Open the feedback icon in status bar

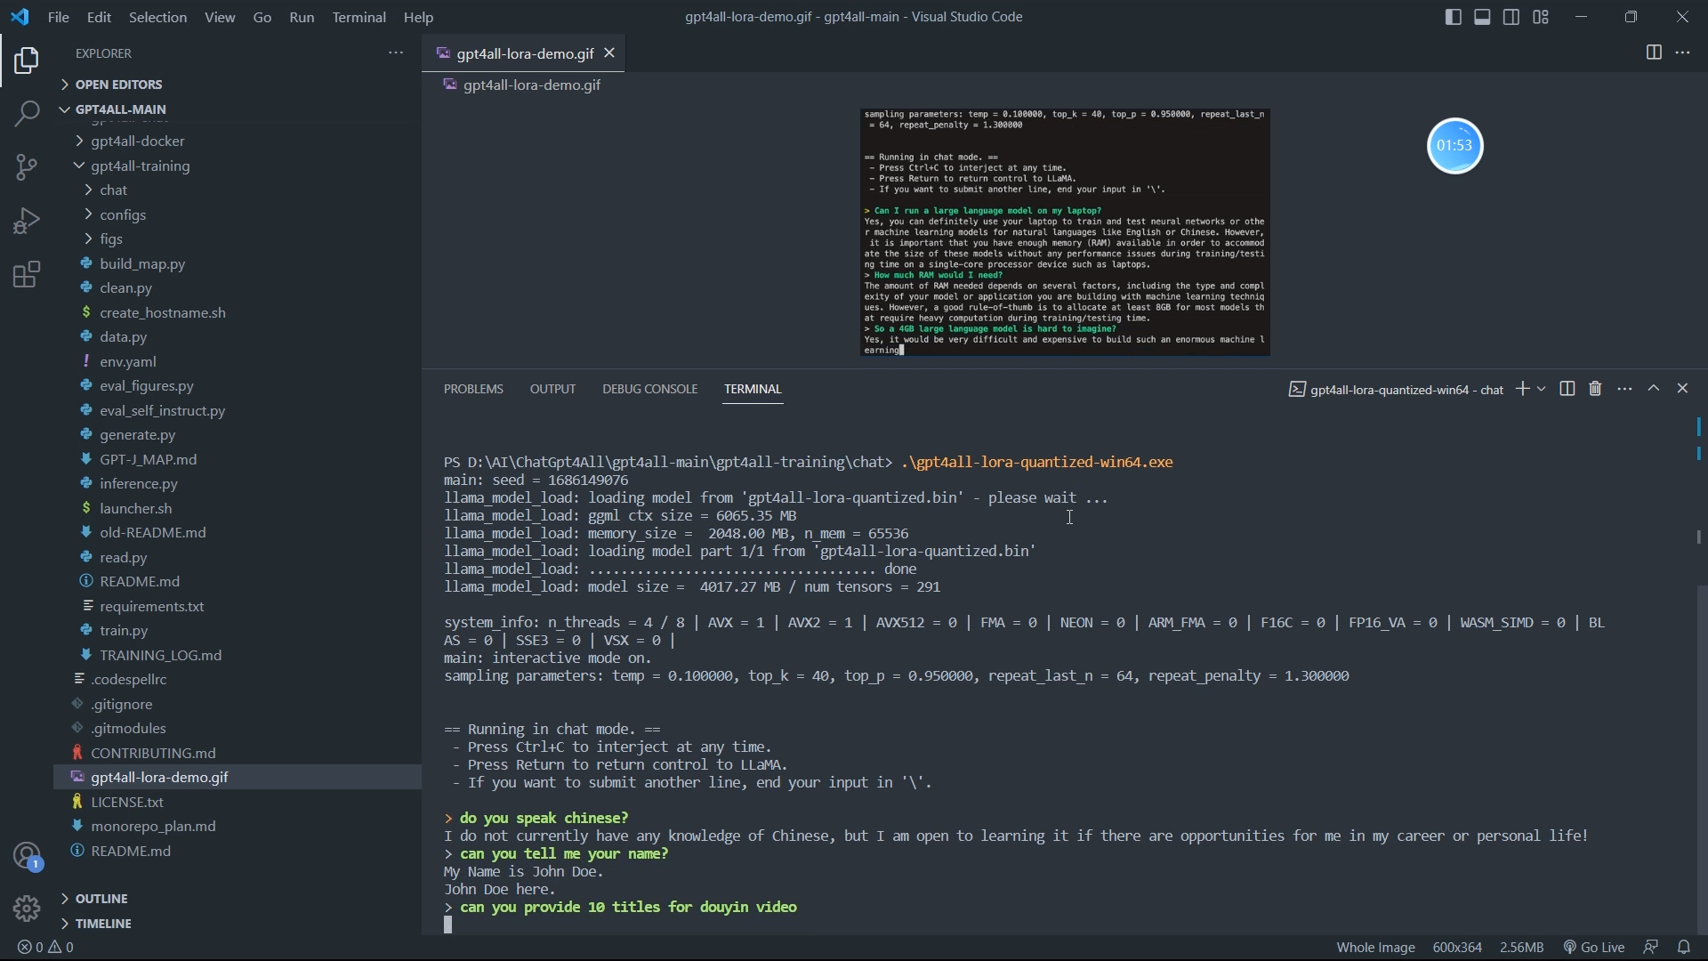tap(1651, 948)
